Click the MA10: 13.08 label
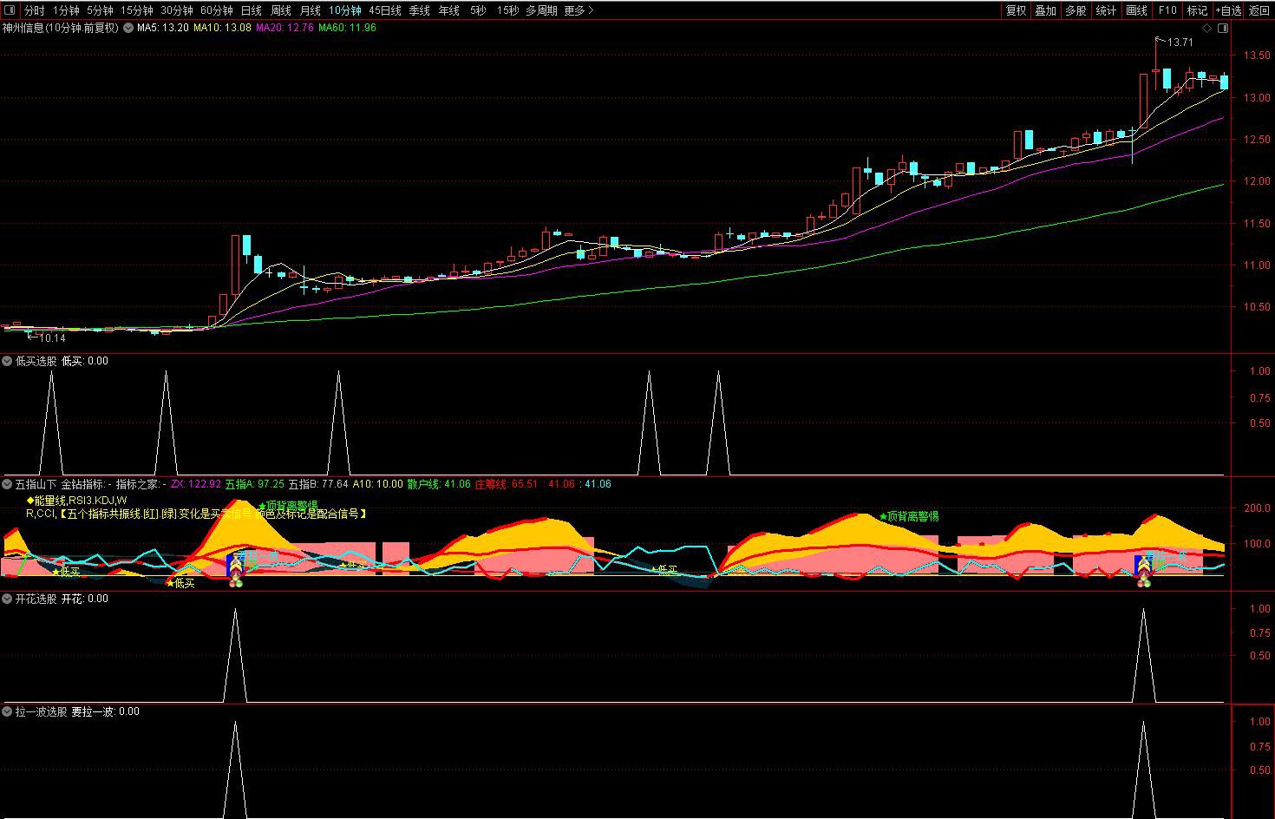Viewport: 1275px width, 819px height. 222,28
